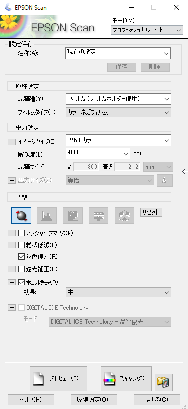Enable the 逆光補正(B) checkbox
This screenshot has height=409, width=188.
click(x=21, y=269)
